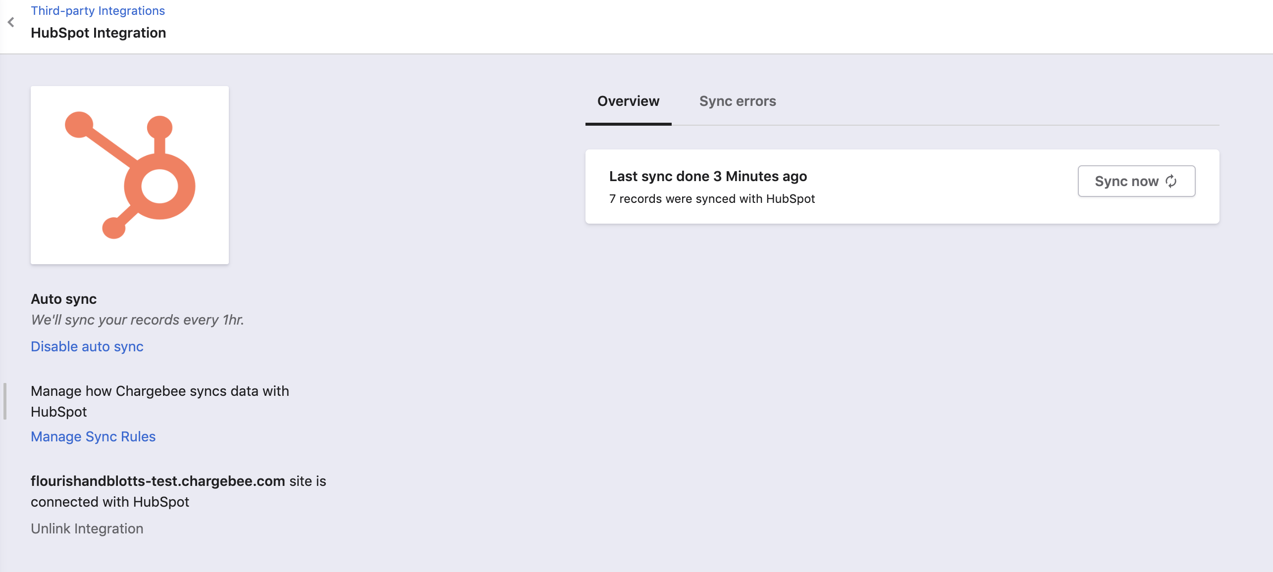The height and width of the screenshot is (572, 1273).
Task: Click the vertical grey bar at left edge
Action: (x=5, y=401)
